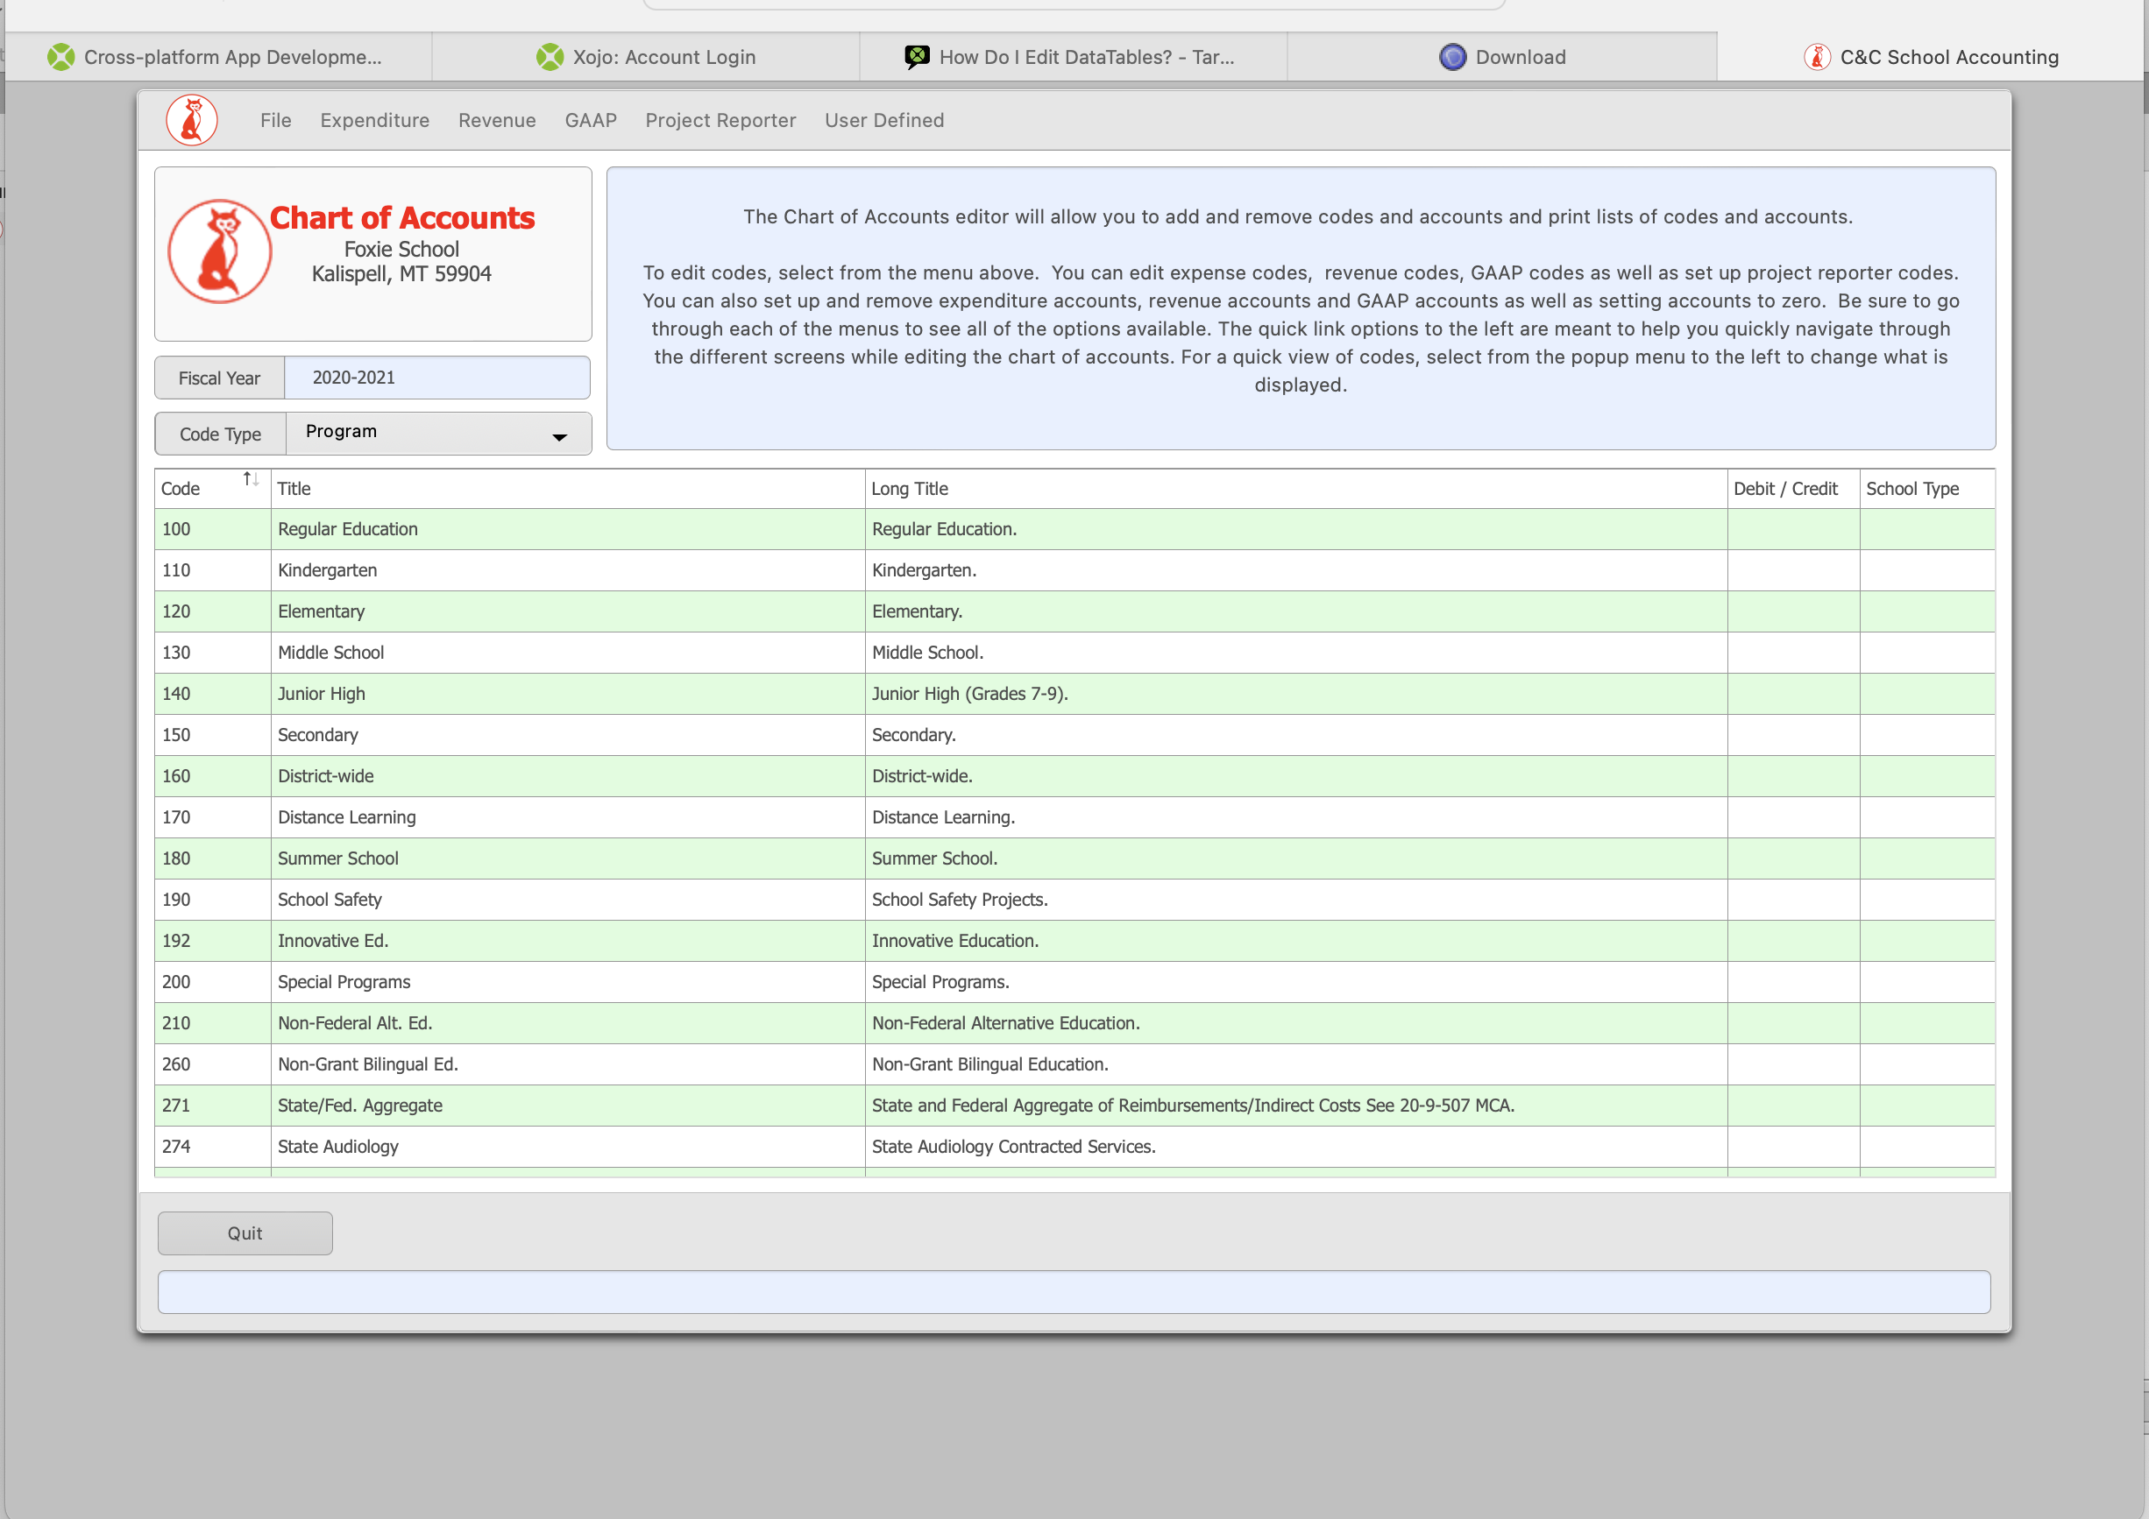Open the Project Reporter menu
Viewport: 2149px width, 1519px height.
point(720,120)
